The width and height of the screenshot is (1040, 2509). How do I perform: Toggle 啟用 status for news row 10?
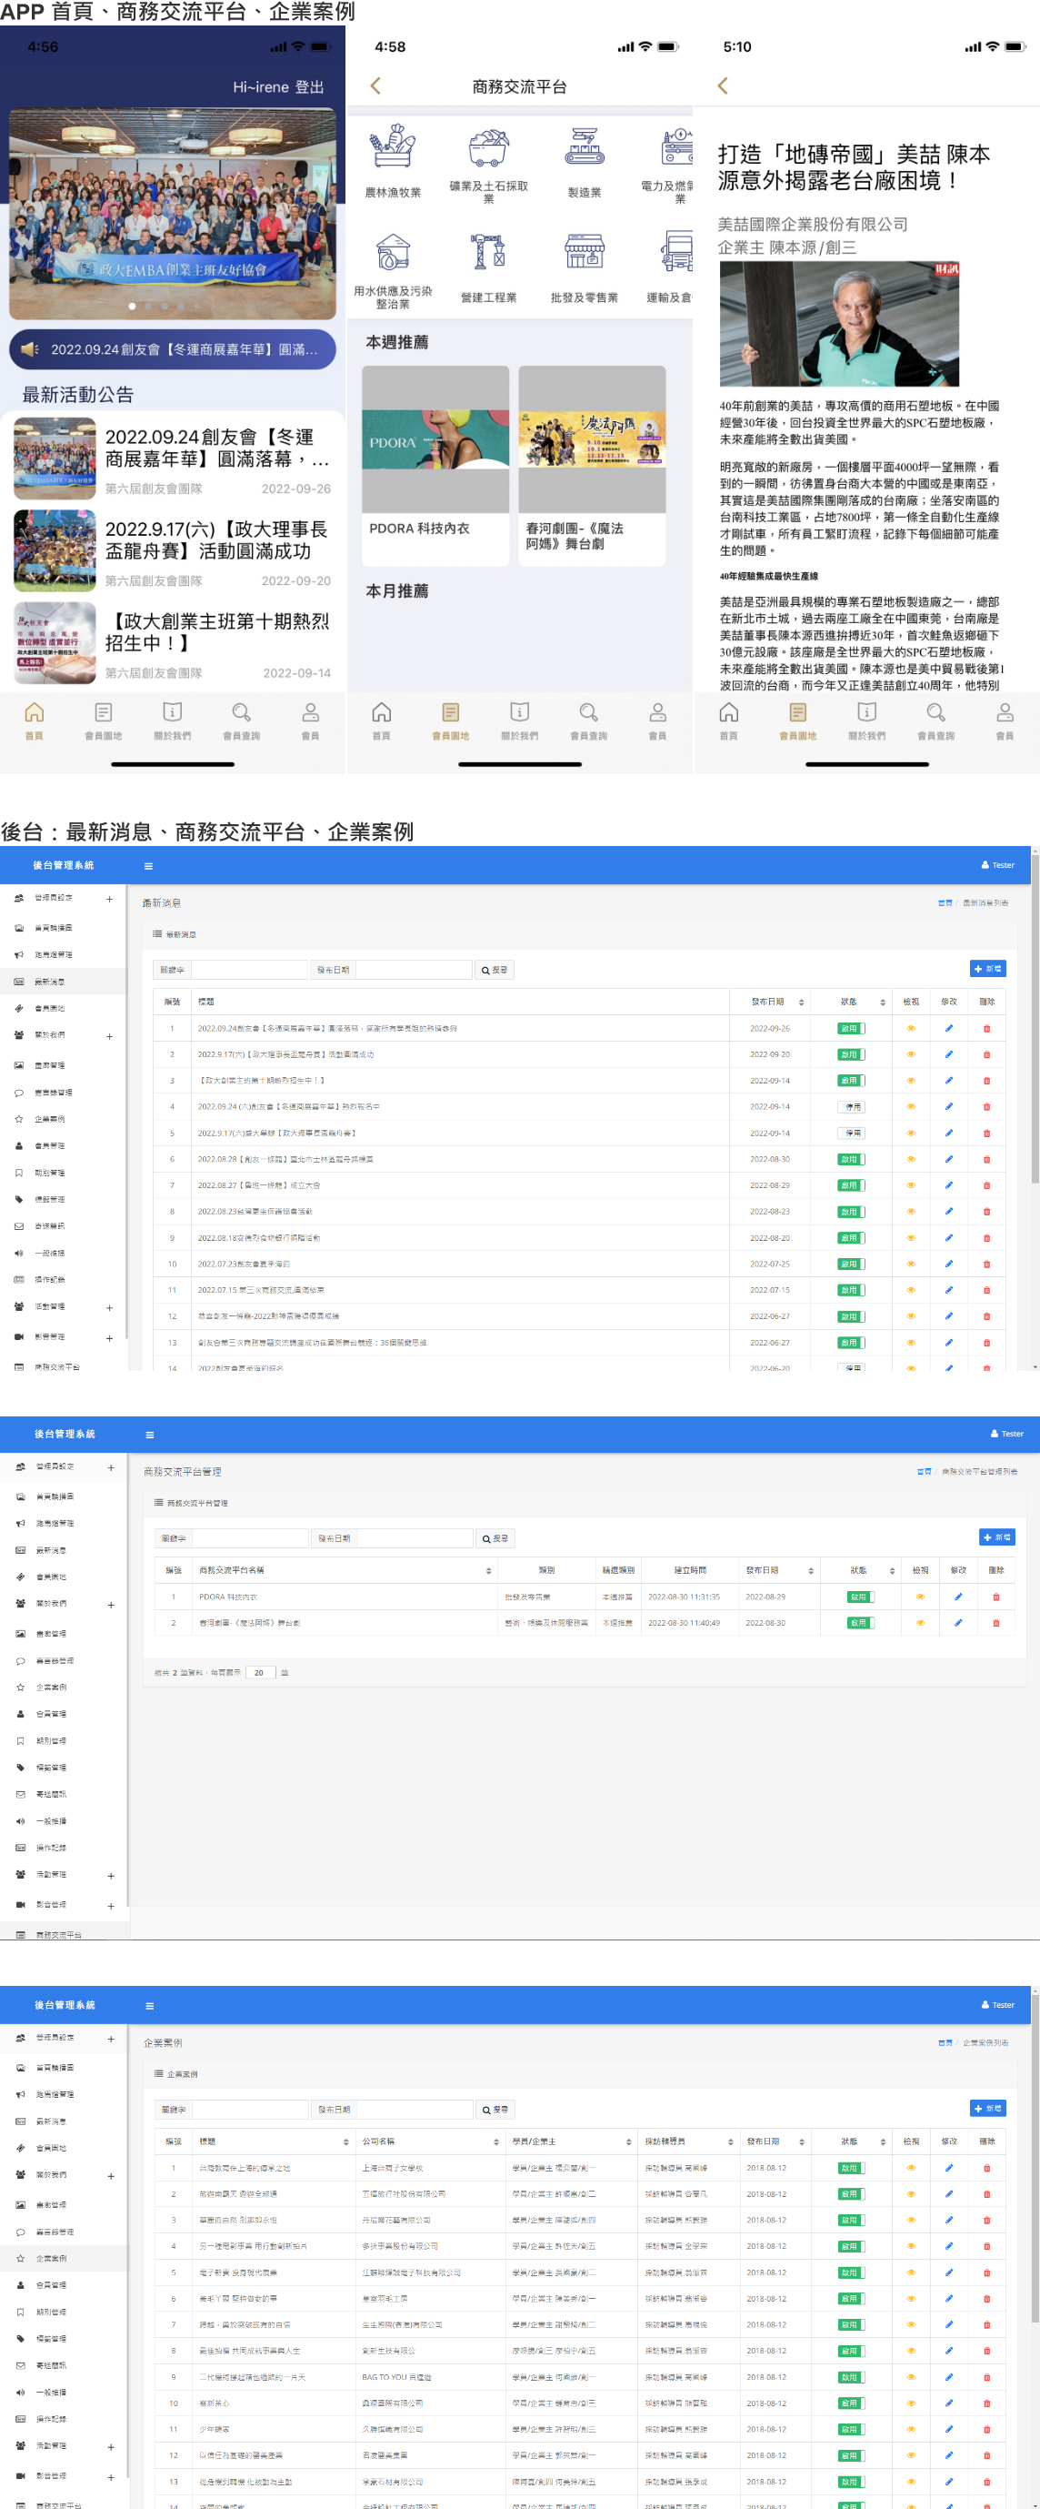point(851,1265)
